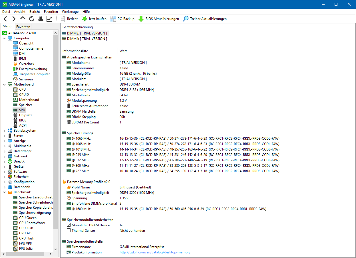Image resolution: width=356 pixels, height=258 pixels.
Task: Select the Speicherverzögerung benchmark
Action: coord(35,213)
